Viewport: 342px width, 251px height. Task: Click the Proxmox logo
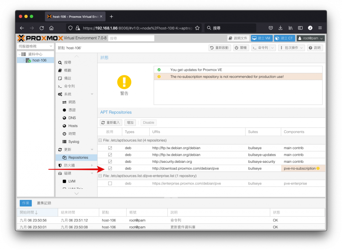tap(40, 38)
